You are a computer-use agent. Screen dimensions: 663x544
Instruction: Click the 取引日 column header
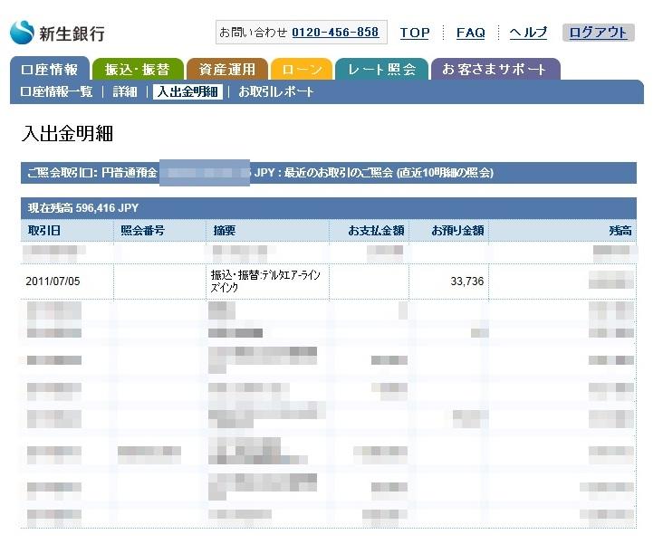click(x=43, y=231)
